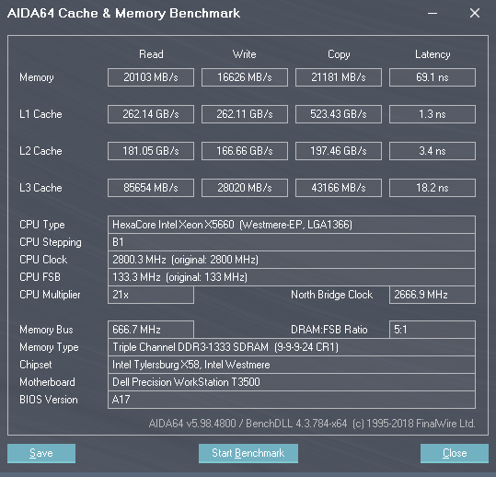The height and width of the screenshot is (477, 496).
Task: Close window with the title bar X
Action: [x=475, y=13]
